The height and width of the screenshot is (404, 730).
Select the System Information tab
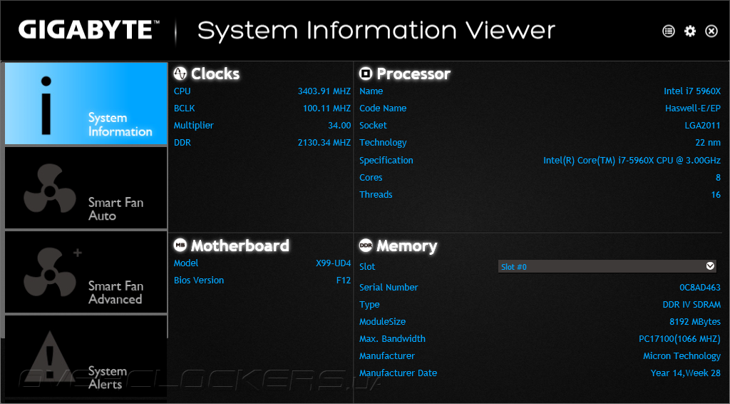(x=86, y=103)
